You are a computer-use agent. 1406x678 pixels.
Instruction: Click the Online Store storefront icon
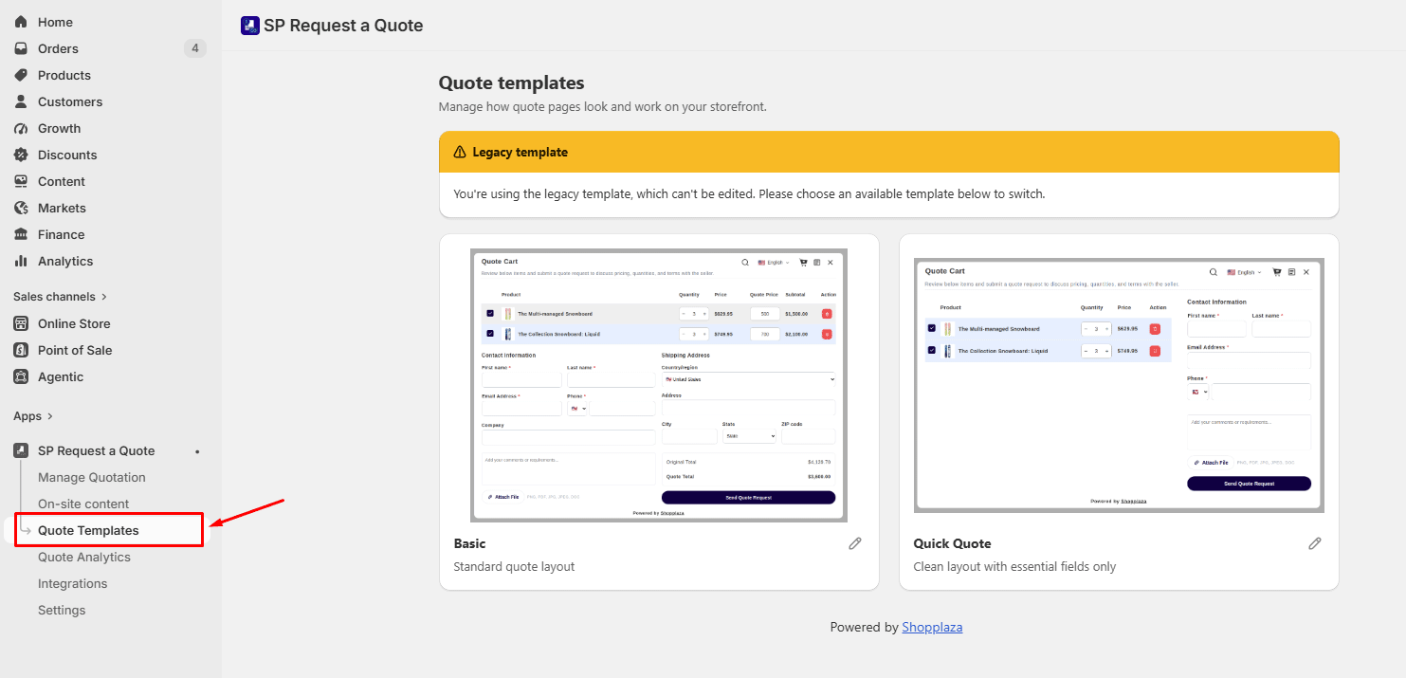click(21, 323)
